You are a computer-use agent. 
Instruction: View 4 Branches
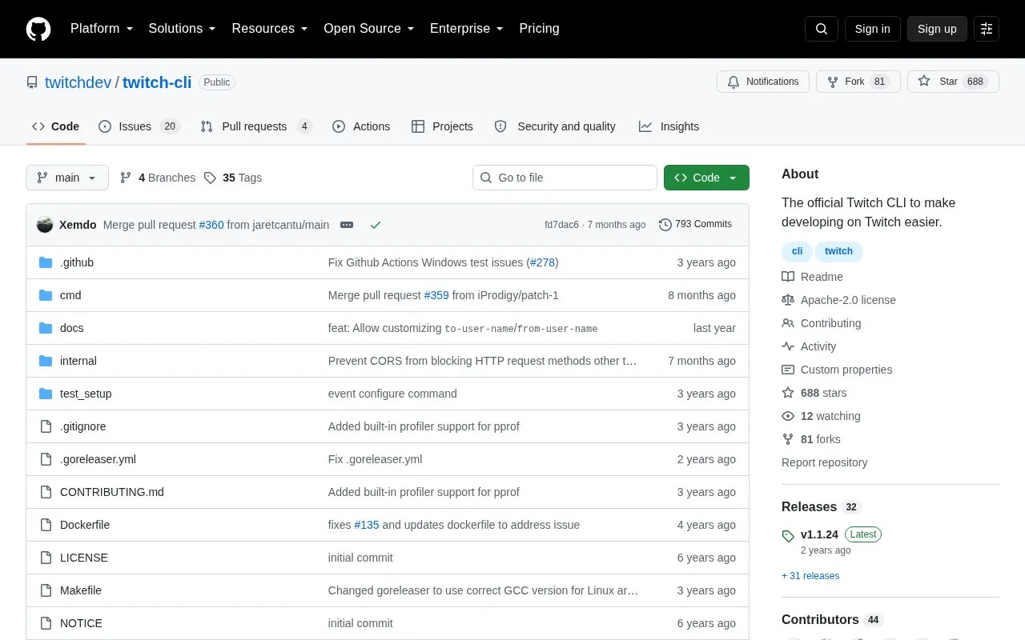tap(158, 178)
